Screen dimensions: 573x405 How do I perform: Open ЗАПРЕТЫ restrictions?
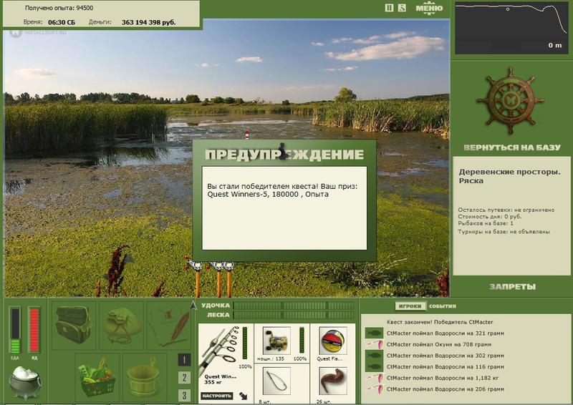pos(512,287)
